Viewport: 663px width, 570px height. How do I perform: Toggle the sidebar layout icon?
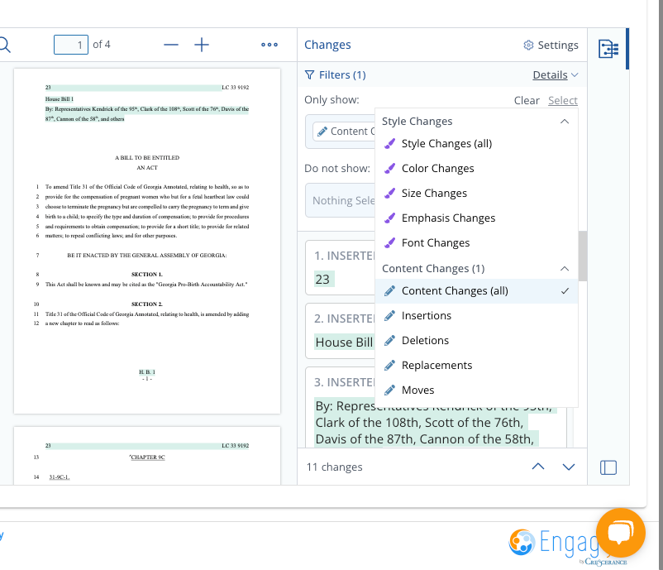click(x=608, y=467)
